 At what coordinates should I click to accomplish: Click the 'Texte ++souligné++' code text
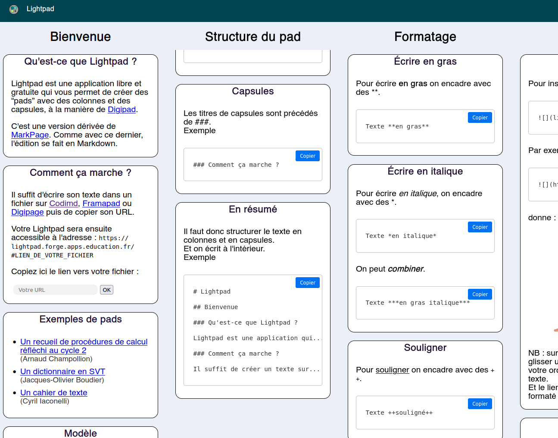click(399, 413)
